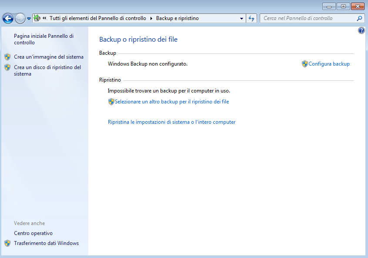Minimize the window

pos(329,7)
